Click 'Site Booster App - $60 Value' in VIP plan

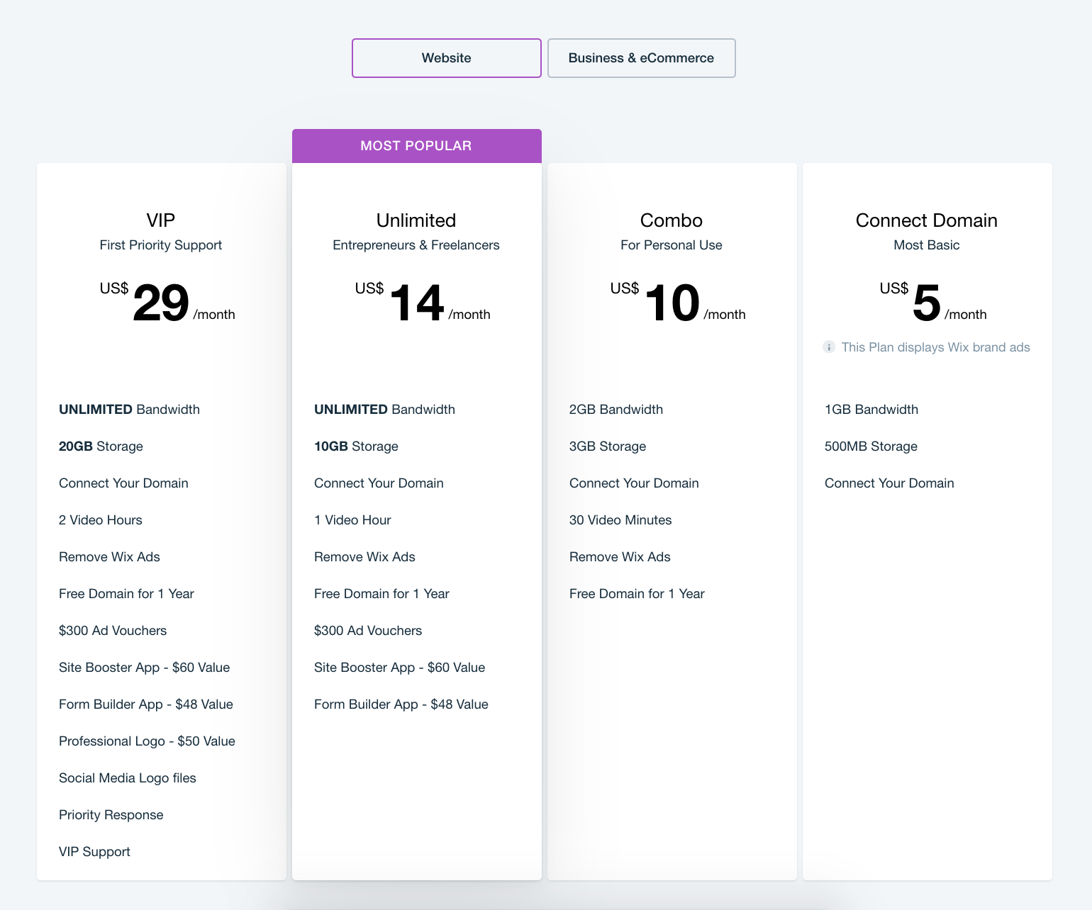[x=145, y=668]
